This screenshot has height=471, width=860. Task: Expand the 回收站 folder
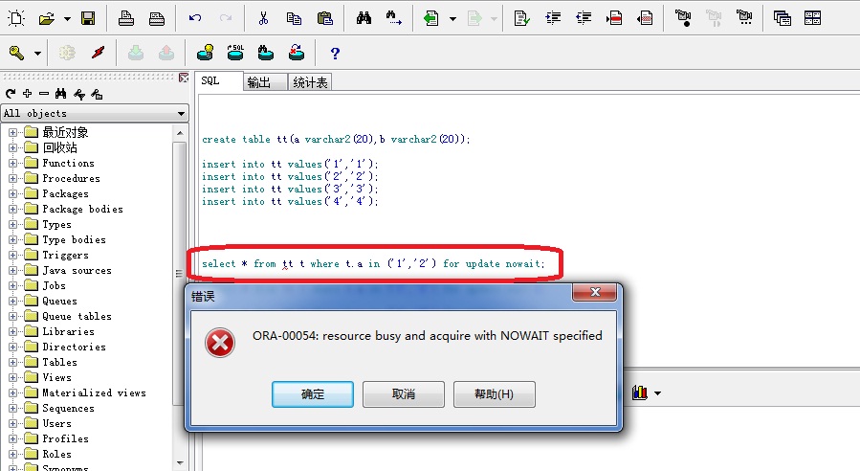pos(12,147)
